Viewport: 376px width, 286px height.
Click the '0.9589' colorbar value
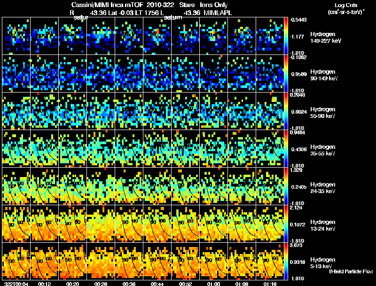[x=299, y=74]
